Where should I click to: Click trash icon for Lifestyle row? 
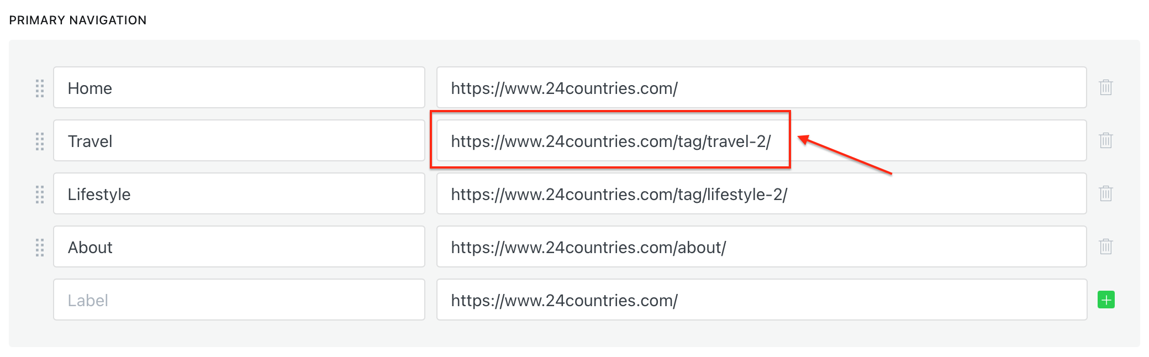click(x=1105, y=193)
